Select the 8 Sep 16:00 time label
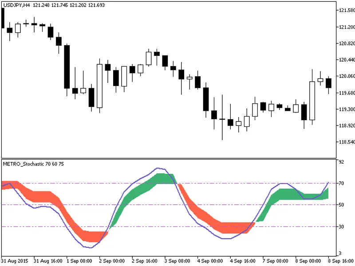355x266 pixels. point(341,261)
